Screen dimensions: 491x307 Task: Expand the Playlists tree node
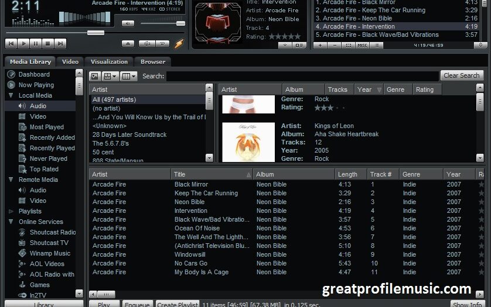(11, 211)
